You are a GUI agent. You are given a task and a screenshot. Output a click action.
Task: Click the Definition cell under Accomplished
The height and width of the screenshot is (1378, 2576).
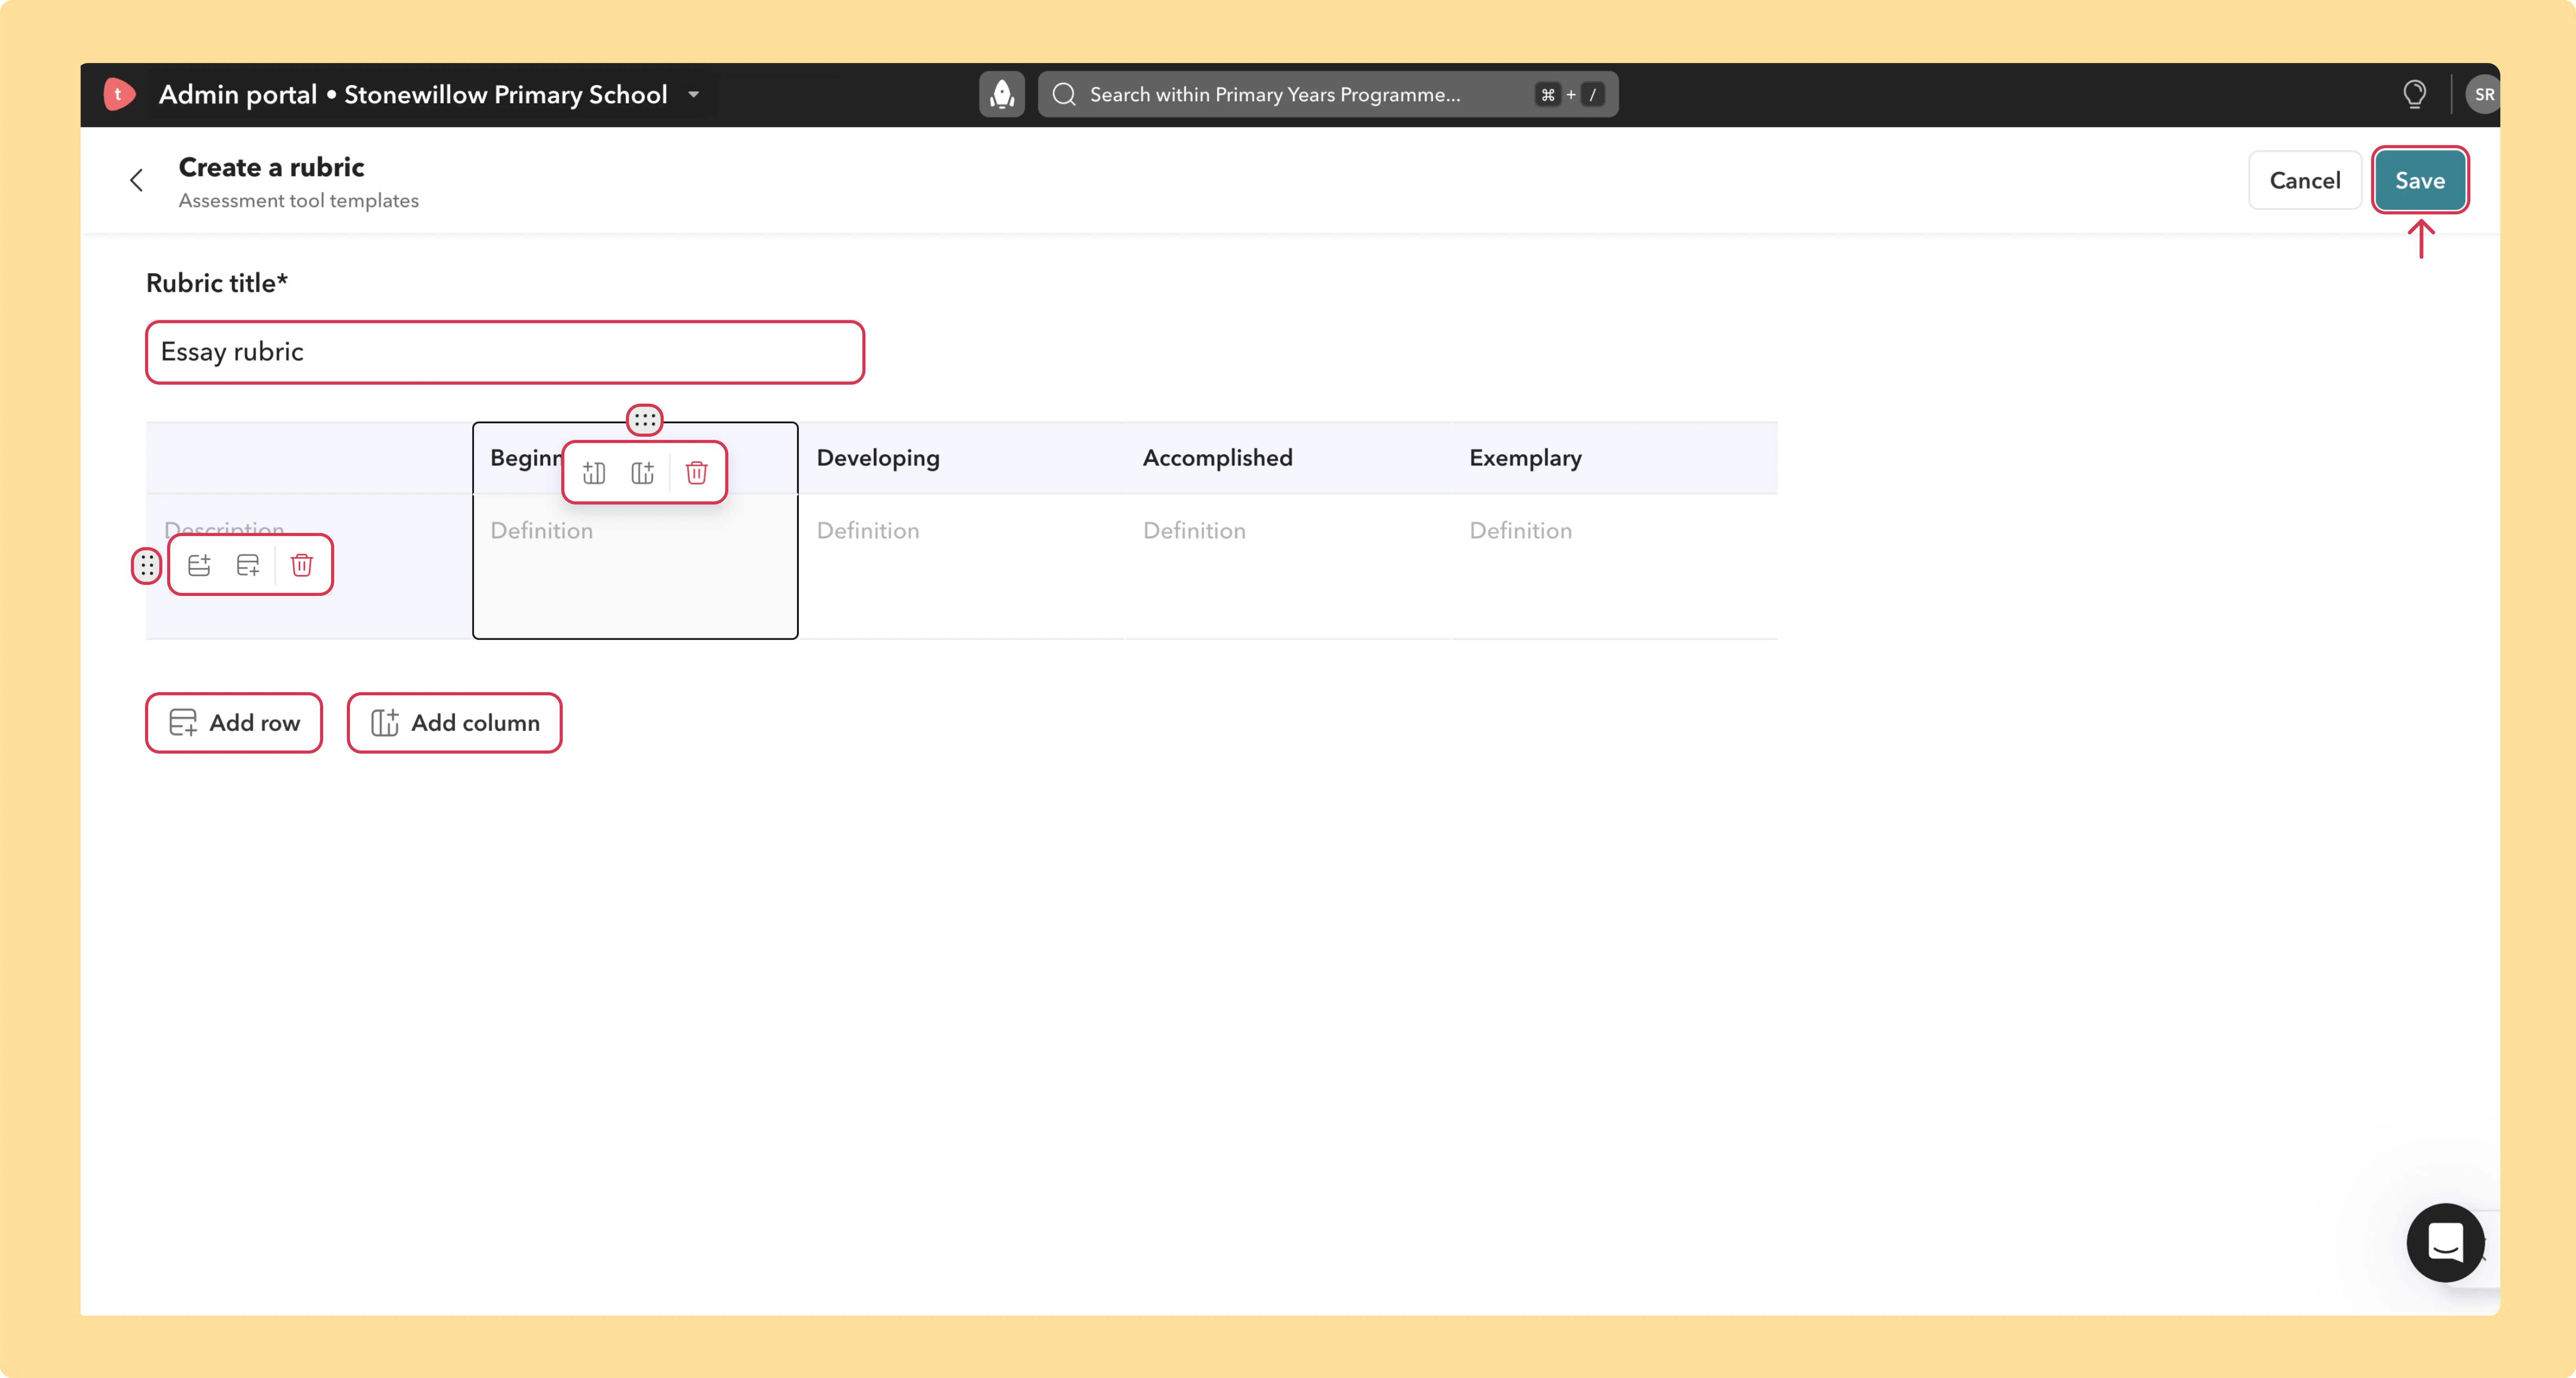(1288, 566)
